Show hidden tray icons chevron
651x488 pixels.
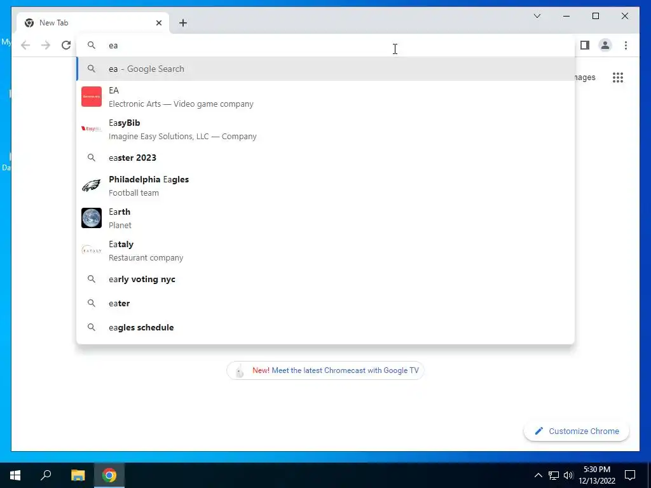click(x=538, y=475)
